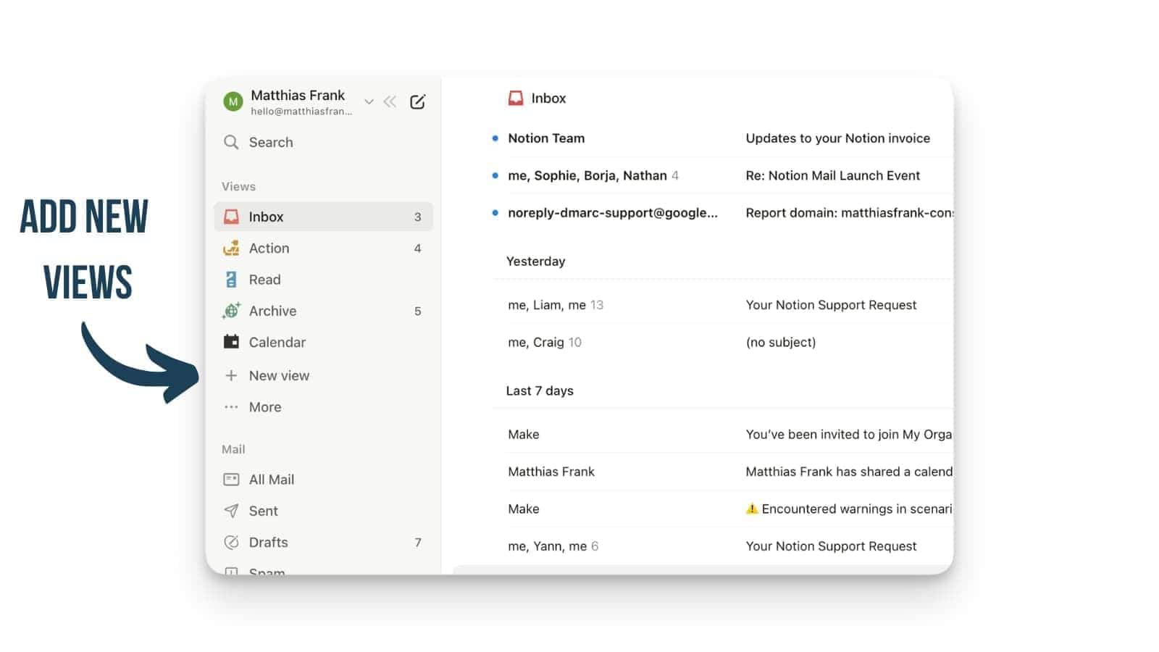Toggle unread indicator on the dmarc-support email
Screen dimensions: 1159x652
(x=495, y=213)
